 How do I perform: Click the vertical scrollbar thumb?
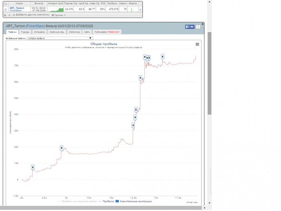pos(209,73)
